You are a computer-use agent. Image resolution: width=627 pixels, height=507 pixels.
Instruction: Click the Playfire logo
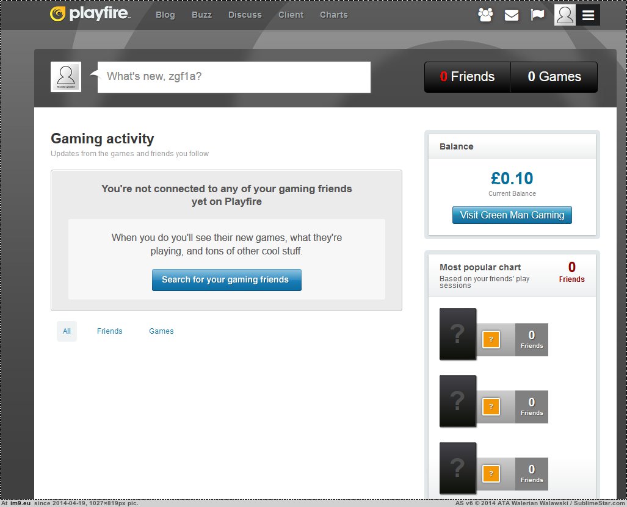tap(90, 14)
